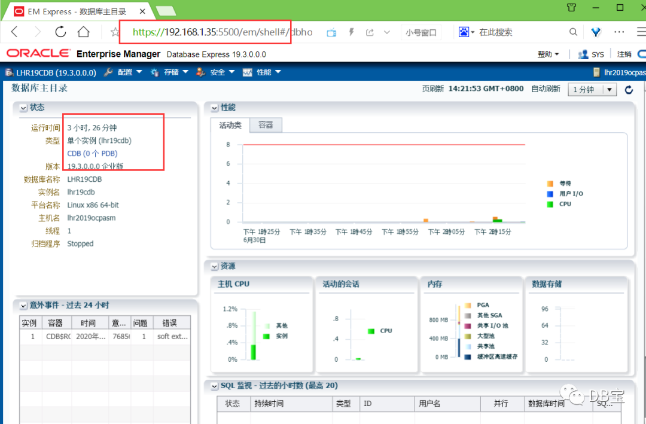Click the Oracle logo
The image size is (646, 424).
pos(38,54)
